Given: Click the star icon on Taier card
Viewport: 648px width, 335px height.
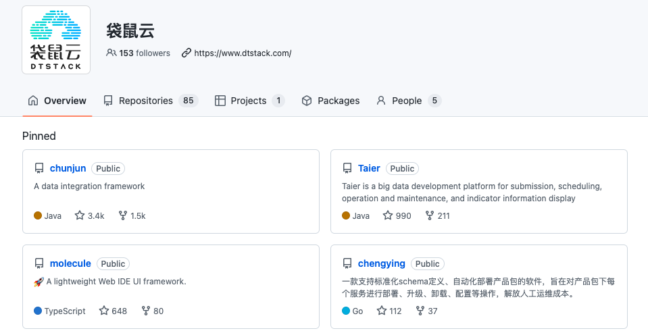Looking at the screenshot, I should (388, 215).
